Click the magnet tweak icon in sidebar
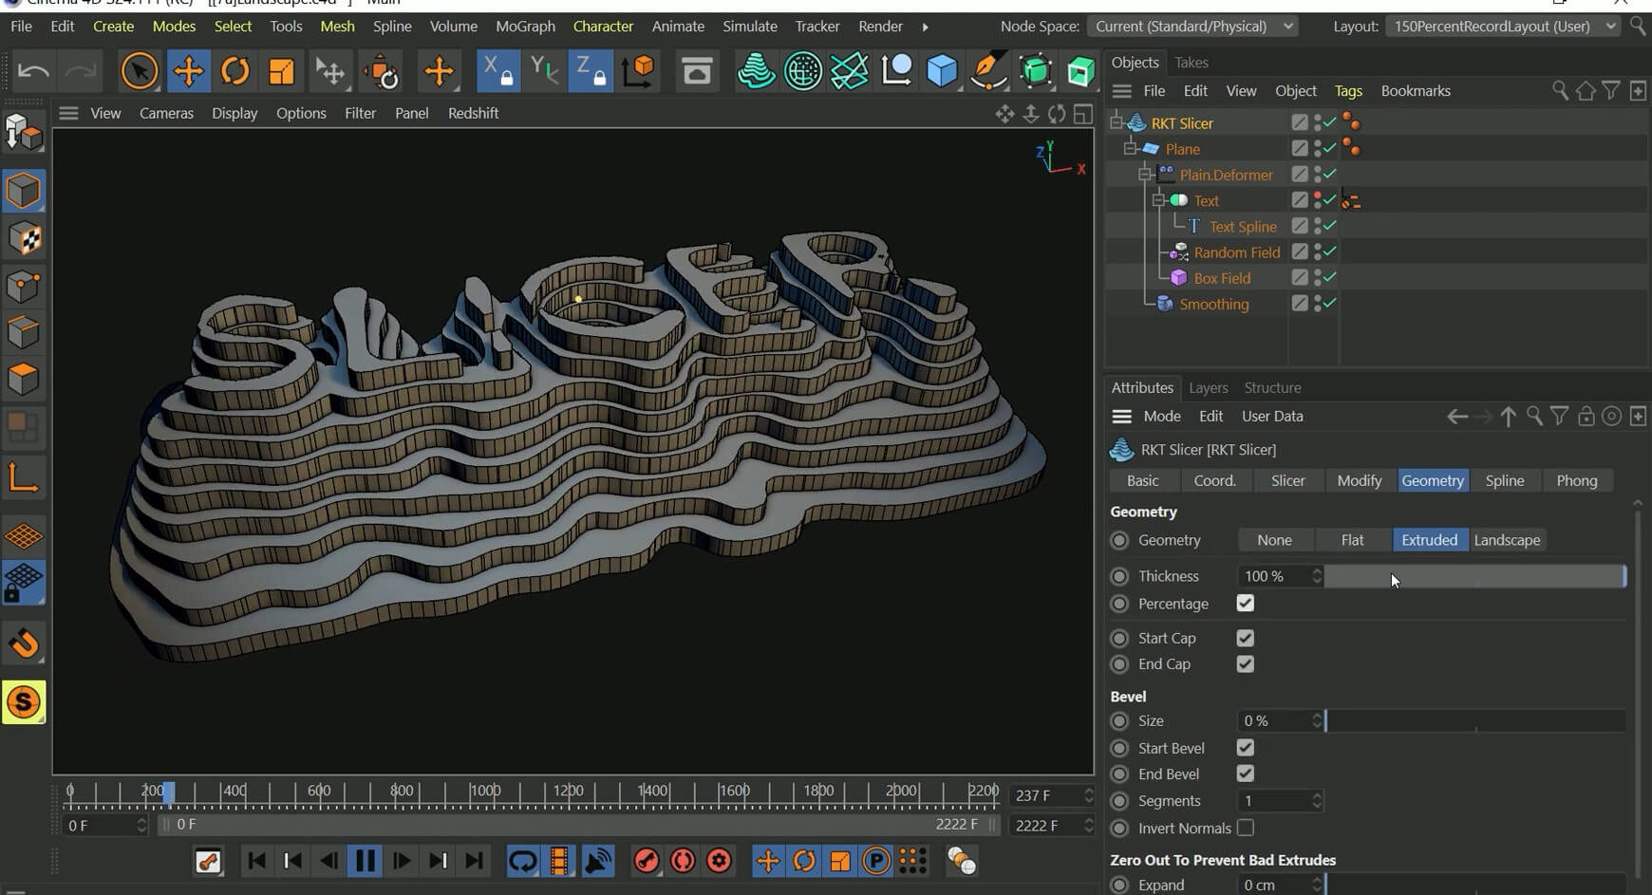The height and width of the screenshot is (895, 1652). (24, 643)
